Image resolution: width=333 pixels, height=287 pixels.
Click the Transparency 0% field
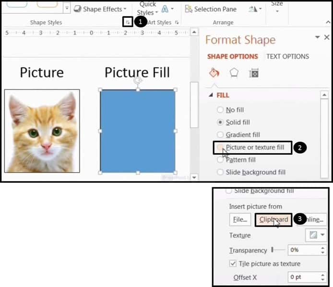pyautogui.click(x=303, y=250)
